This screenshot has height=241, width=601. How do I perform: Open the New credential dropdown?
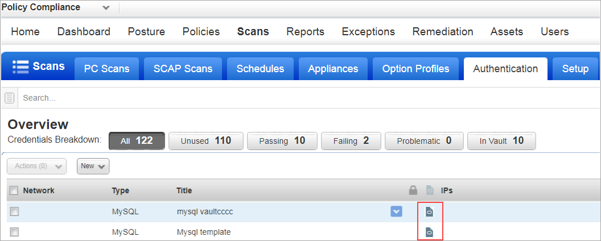93,166
